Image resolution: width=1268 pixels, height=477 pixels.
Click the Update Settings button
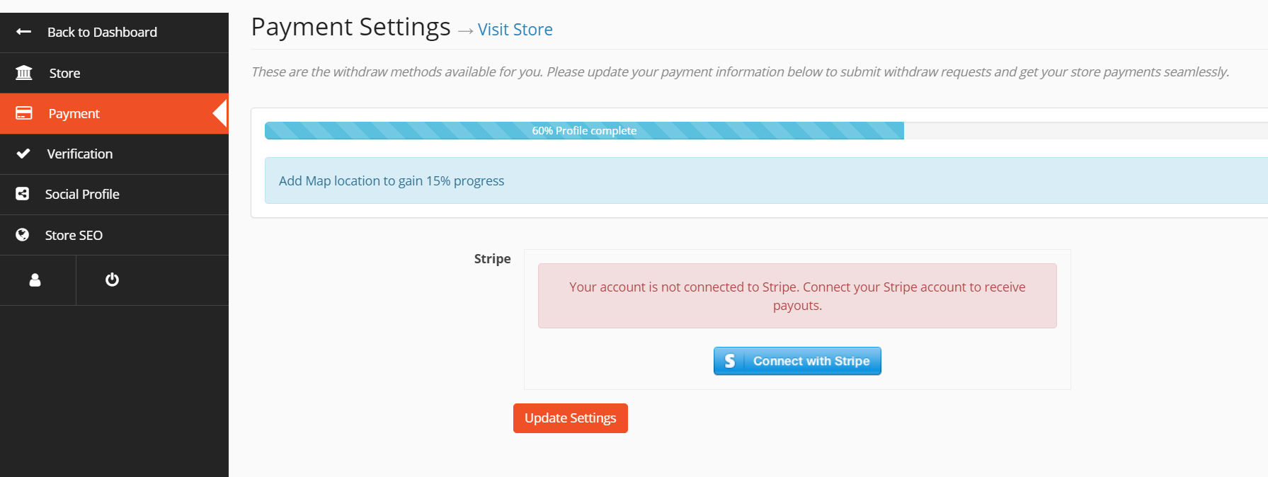[x=571, y=418]
